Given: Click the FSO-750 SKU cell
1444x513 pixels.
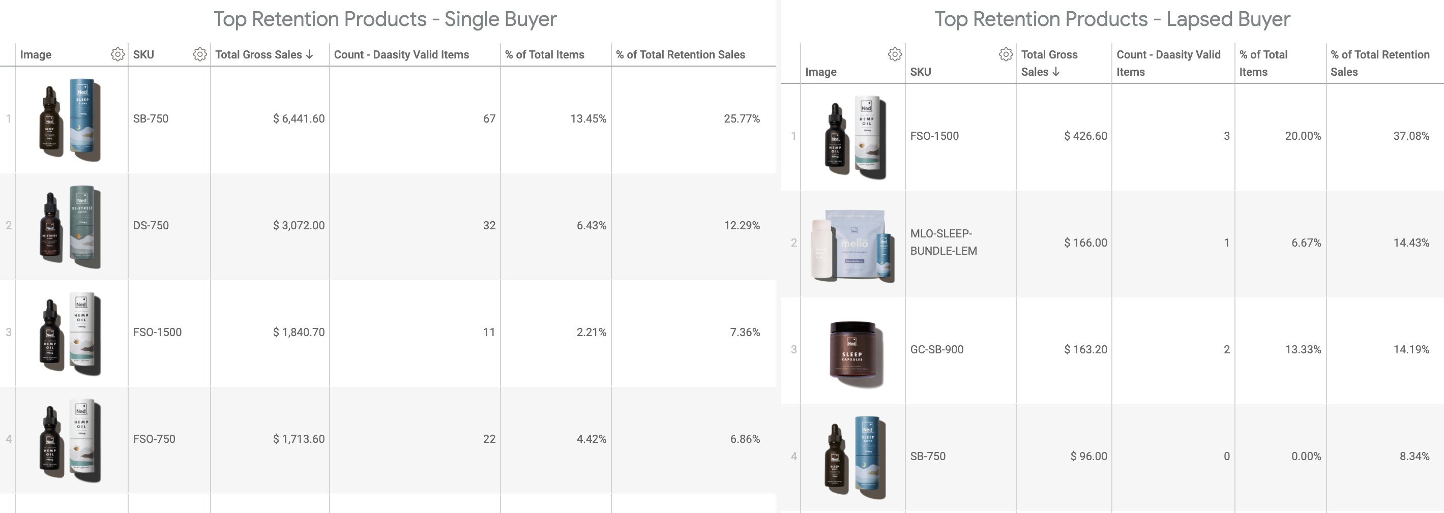Looking at the screenshot, I should tap(154, 439).
